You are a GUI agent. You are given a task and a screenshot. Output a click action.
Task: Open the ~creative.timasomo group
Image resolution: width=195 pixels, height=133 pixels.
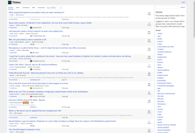pyautogui.click(x=164, y=52)
